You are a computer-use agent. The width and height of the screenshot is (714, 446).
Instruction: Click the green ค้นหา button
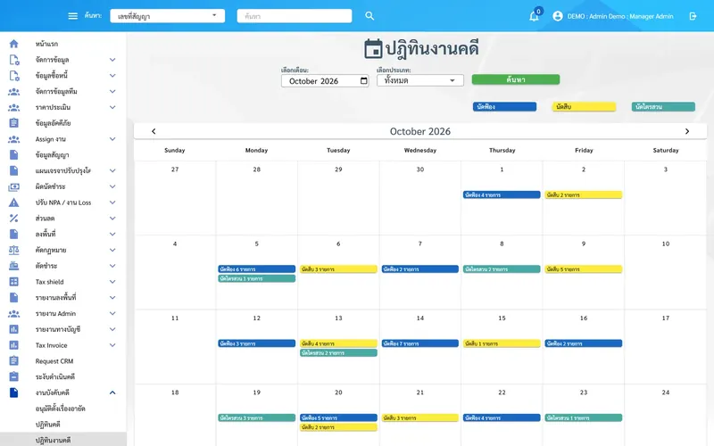(516, 79)
